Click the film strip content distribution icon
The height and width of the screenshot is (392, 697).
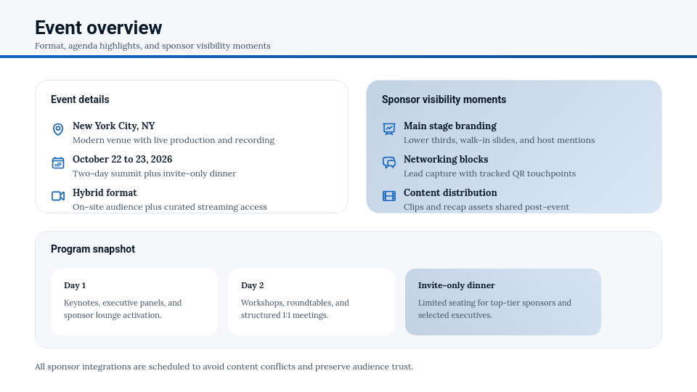tap(389, 196)
